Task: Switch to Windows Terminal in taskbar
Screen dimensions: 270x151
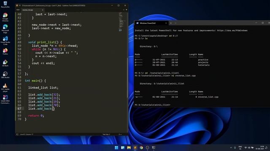Action: click(x=154, y=148)
